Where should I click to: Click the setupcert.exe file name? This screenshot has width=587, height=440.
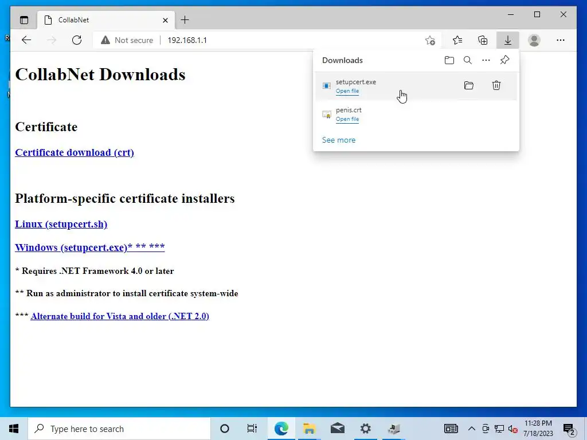click(355, 82)
